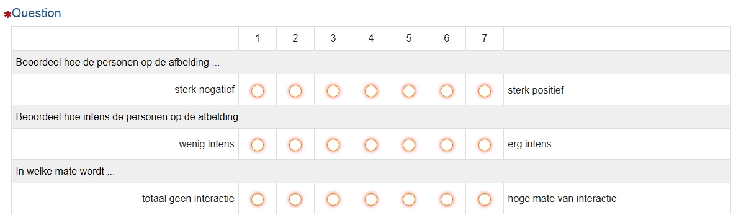The width and height of the screenshot is (736, 223).
Task: Select rating 4 in interactie row
Action: [x=371, y=199]
